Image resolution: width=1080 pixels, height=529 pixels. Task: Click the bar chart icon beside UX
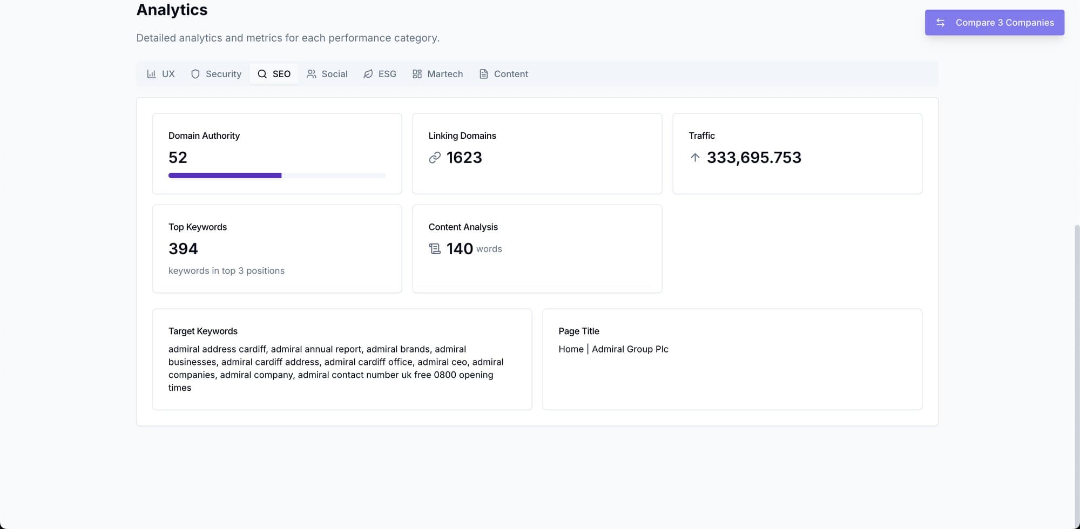(x=151, y=74)
